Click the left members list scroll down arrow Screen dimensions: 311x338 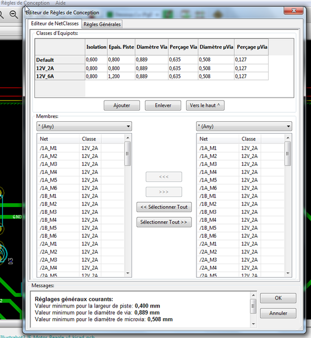(128, 273)
